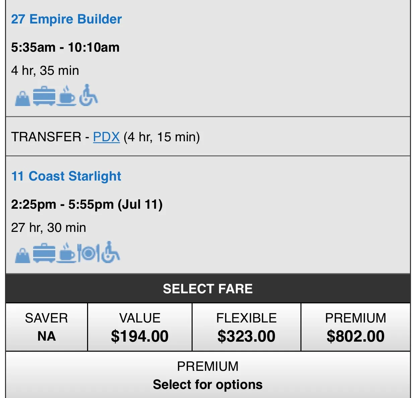Image resolution: width=416 pixels, height=398 pixels.
Task: Click the 2:25pm - 5:55pm (Jul 11) schedule text
Action: (x=87, y=204)
